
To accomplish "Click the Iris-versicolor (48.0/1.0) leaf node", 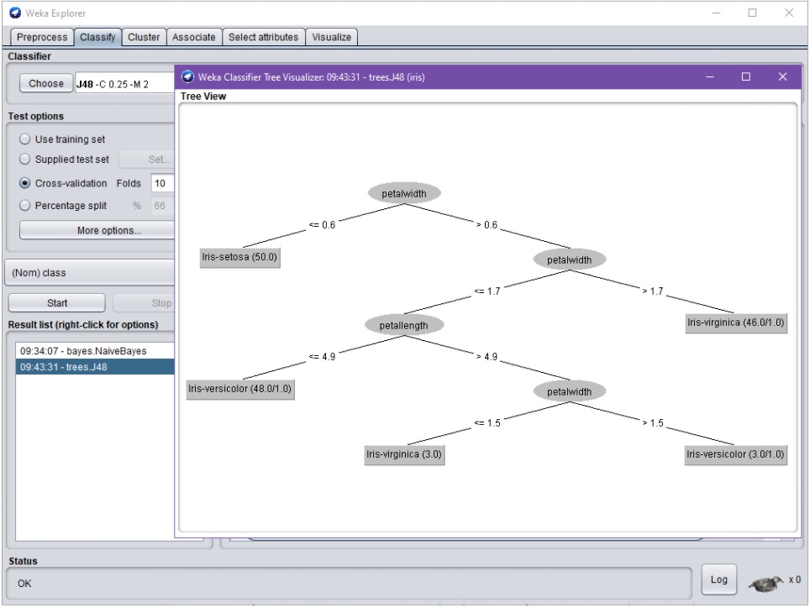I will pos(242,390).
